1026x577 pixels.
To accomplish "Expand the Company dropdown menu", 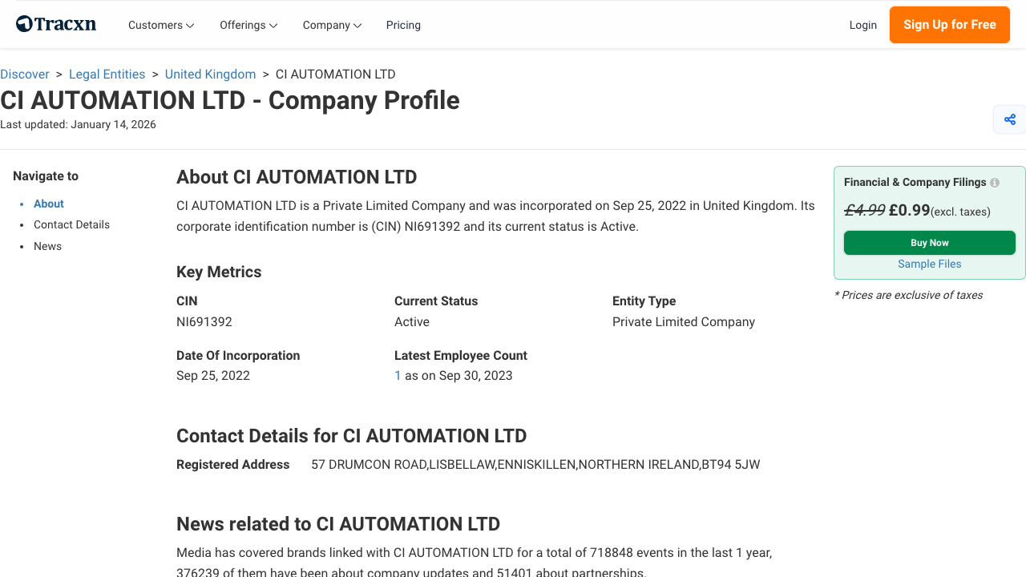I will click(331, 25).
